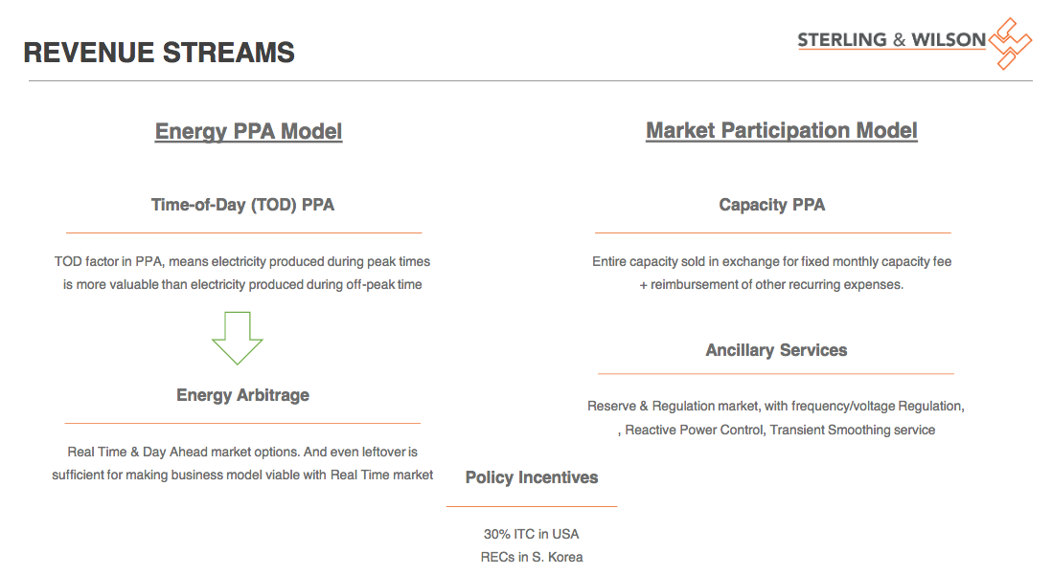The height and width of the screenshot is (575, 1052).
Task: Click the TOD factor in PPA description paragraph
Action: coord(242,273)
